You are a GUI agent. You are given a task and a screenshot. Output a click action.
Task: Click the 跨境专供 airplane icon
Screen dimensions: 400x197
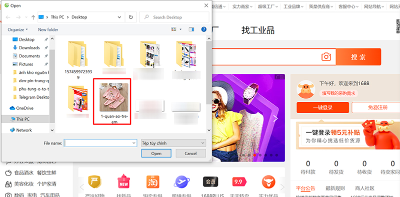(182, 182)
